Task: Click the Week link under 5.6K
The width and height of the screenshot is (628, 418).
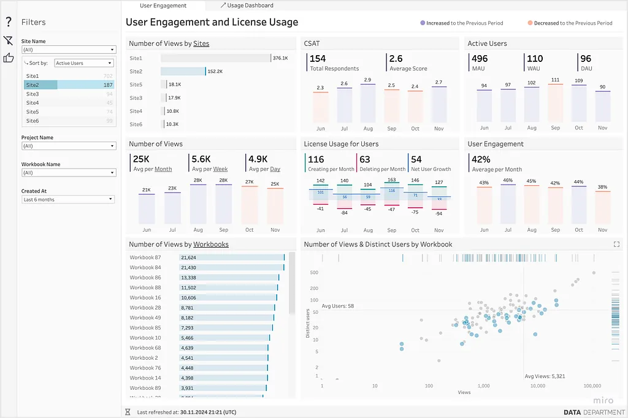Action: [220, 169]
